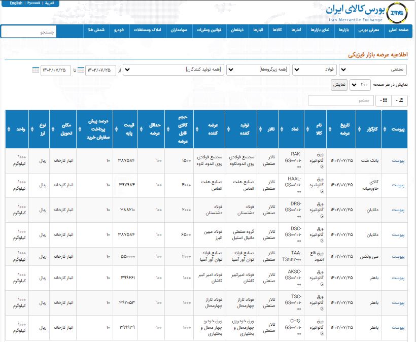Click sort arrows of the قیمت پایه column

pyautogui.click(x=116, y=129)
